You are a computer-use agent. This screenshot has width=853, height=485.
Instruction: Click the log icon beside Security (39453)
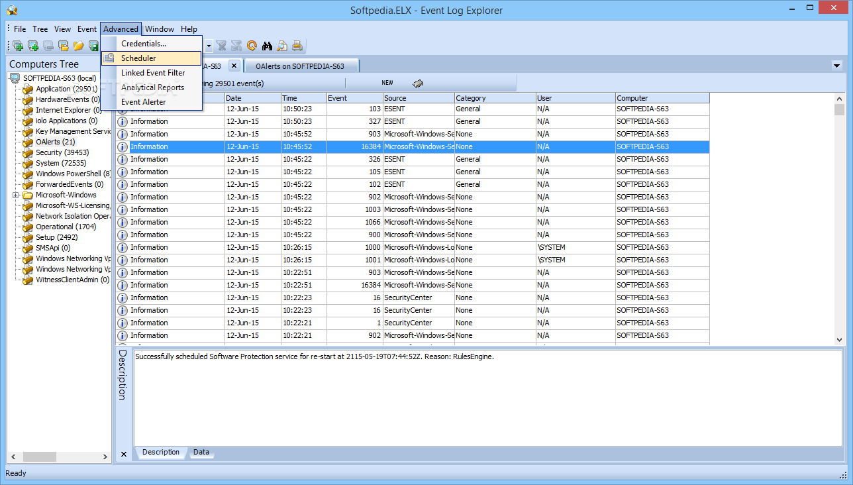pyautogui.click(x=27, y=153)
